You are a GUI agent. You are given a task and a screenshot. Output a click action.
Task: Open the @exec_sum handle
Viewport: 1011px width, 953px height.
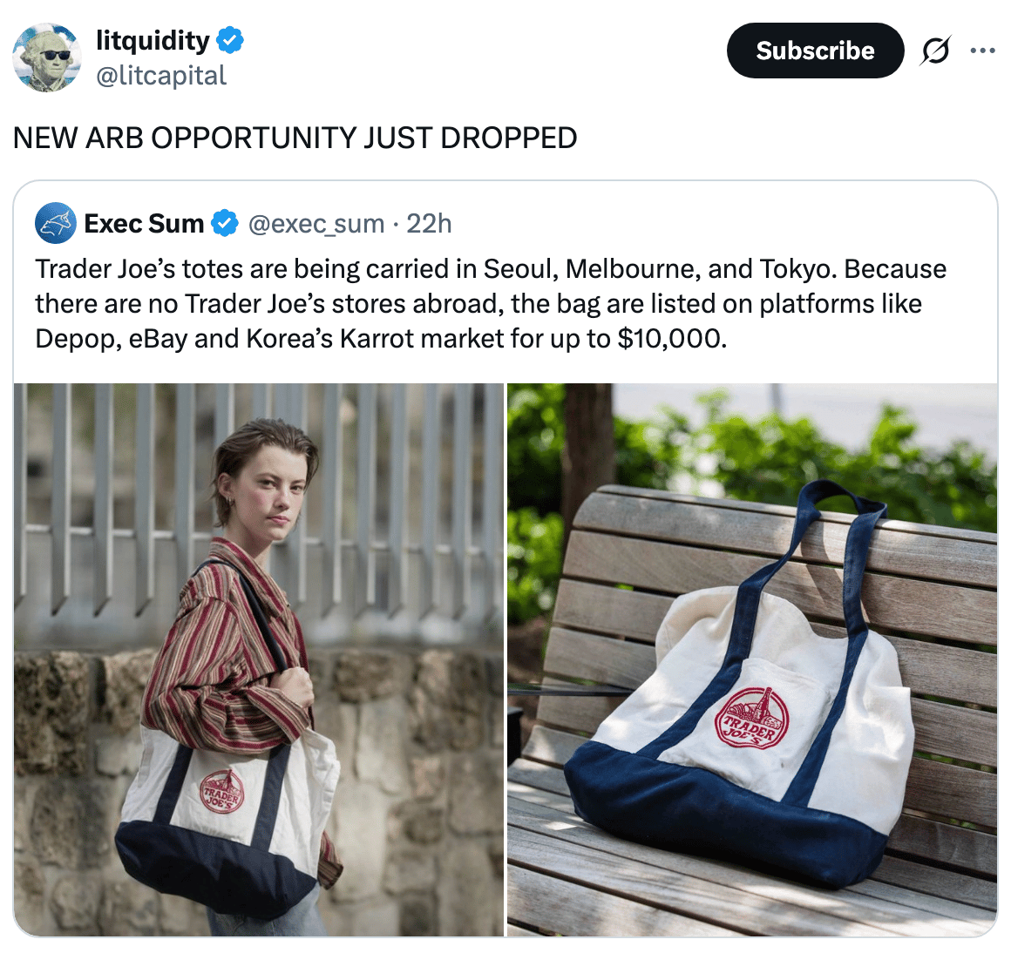click(x=316, y=224)
